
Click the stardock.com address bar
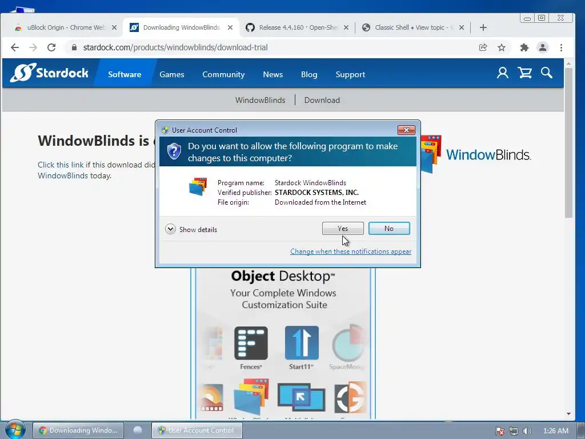175,47
